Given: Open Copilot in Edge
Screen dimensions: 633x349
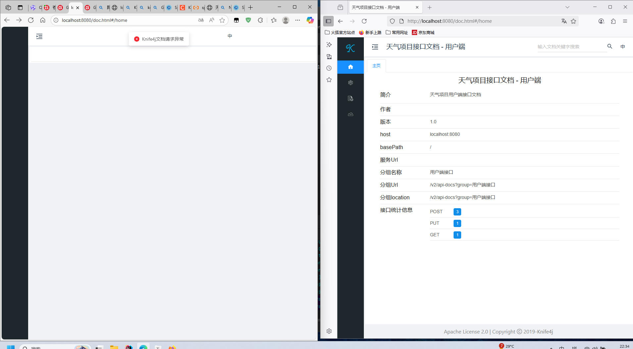Looking at the screenshot, I should point(310,20).
